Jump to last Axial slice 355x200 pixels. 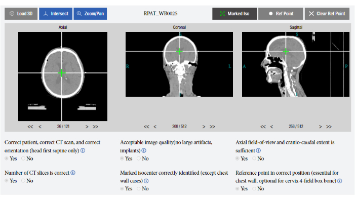point(95,127)
